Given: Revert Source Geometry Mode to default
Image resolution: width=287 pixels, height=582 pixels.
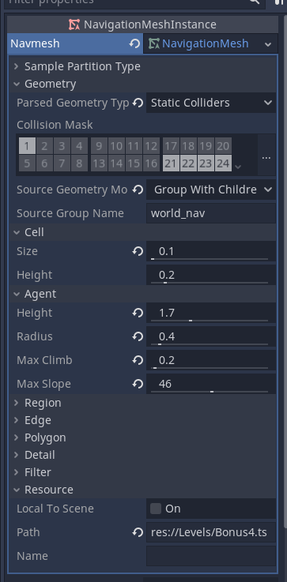Looking at the screenshot, I should pos(138,190).
